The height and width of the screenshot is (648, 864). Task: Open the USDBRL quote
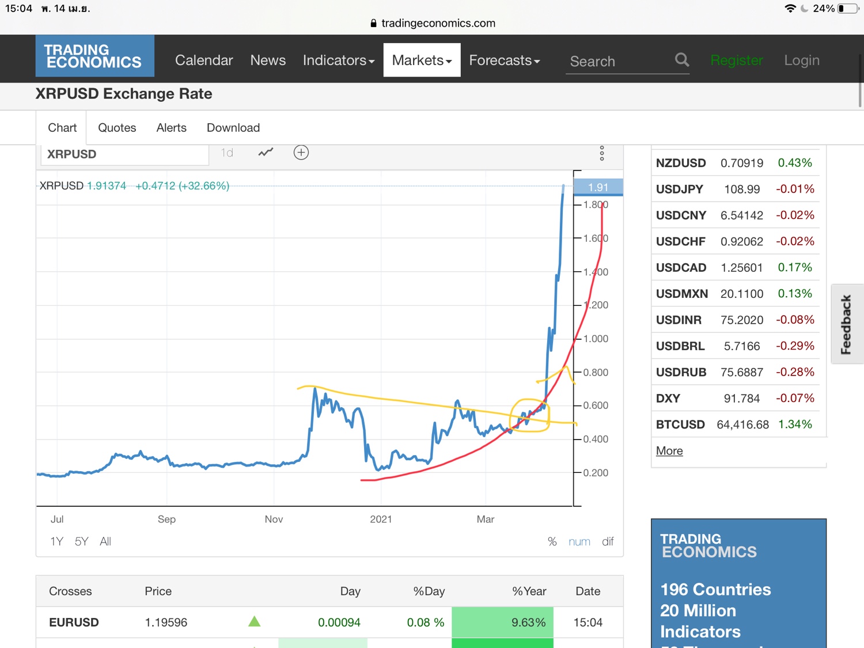[680, 346]
